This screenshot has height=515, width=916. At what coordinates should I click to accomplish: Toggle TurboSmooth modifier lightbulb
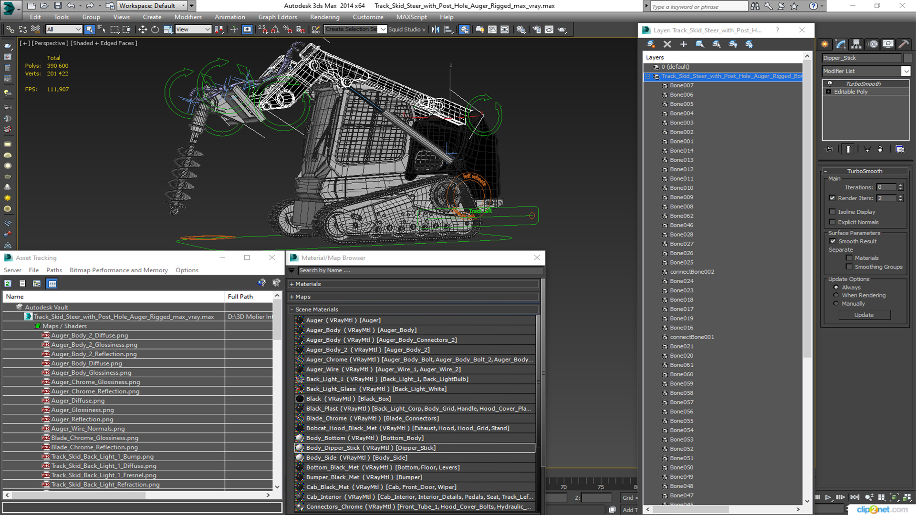[x=830, y=83]
